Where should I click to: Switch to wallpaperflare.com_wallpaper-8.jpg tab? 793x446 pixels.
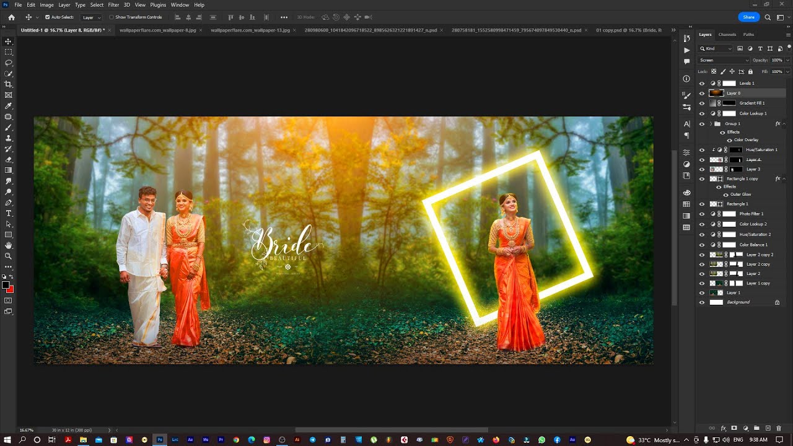pos(158,30)
